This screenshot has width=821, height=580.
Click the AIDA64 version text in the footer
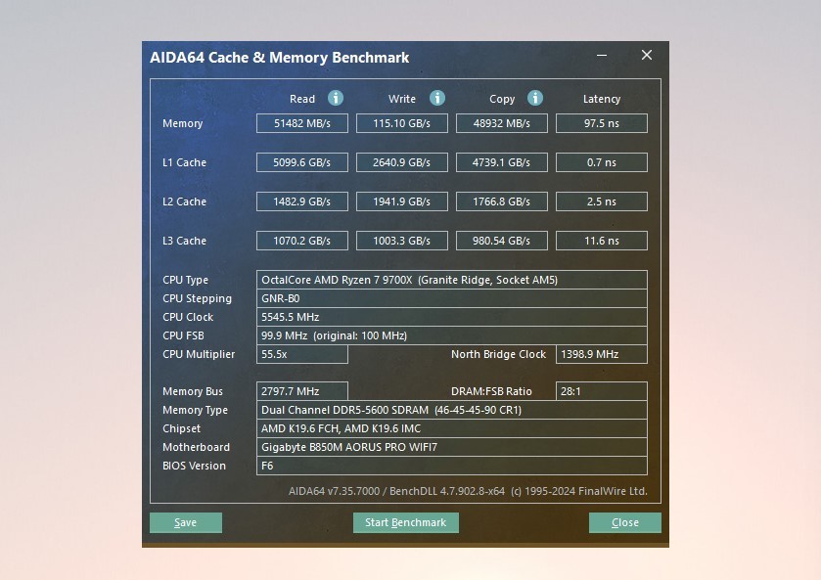click(468, 491)
